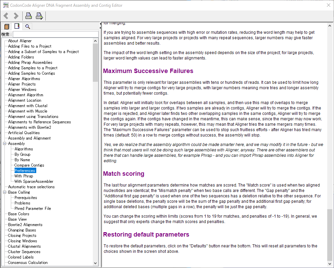Select Alignment using Translations
334x268 pixels.
(33, 117)
